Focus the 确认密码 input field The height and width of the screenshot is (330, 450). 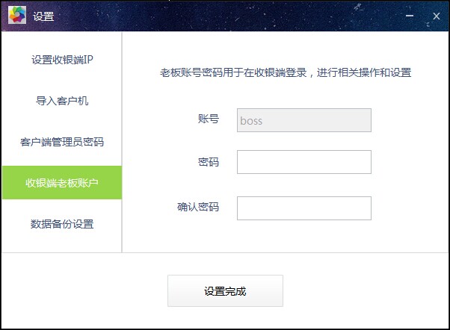[x=304, y=208]
